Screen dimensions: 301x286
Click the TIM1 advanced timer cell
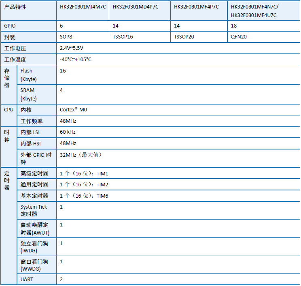tap(84, 173)
